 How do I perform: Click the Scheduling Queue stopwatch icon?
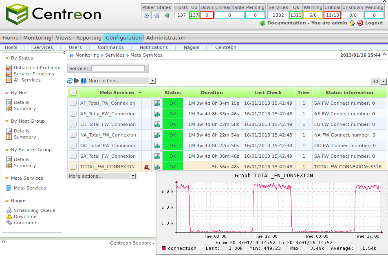click(x=9, y=210)
